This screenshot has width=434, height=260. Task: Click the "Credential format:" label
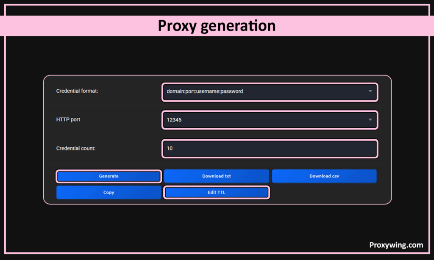77,91
